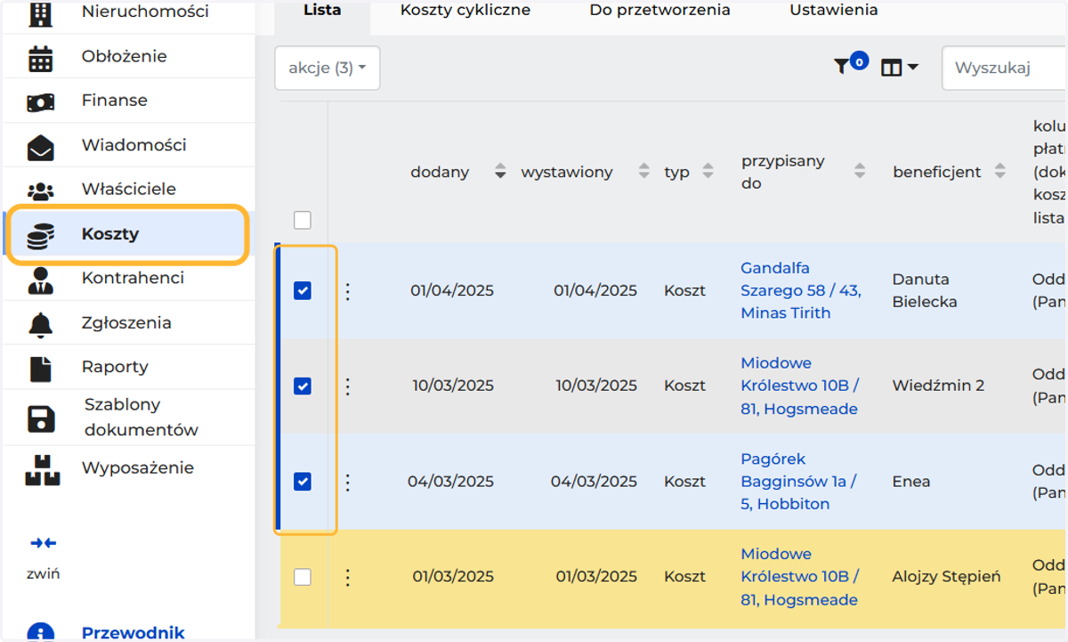Open the column visibility dropdown
This screenshot has height=642, width=1068.
(x=899, y=68)
